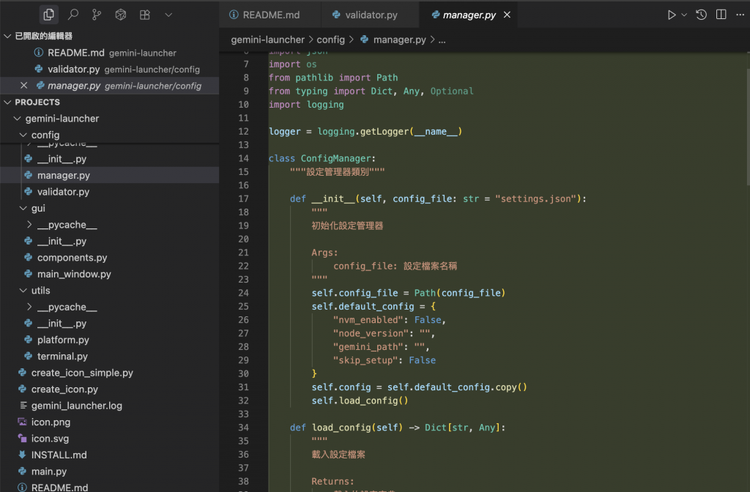Open main_window.py file
Screen dimensions: 750x492
(110, 274)
